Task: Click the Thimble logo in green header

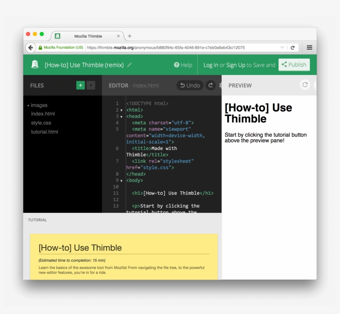Action: 35,65
